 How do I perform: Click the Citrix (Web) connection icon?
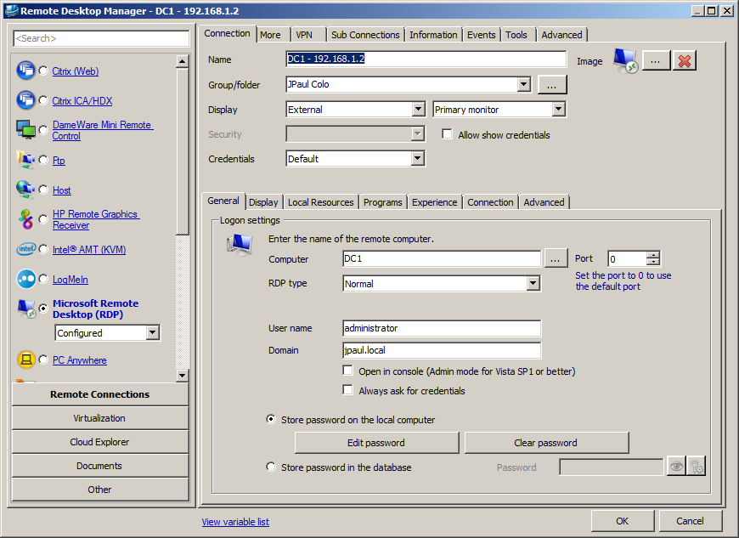pyautogui.click(x=25, y=71)
